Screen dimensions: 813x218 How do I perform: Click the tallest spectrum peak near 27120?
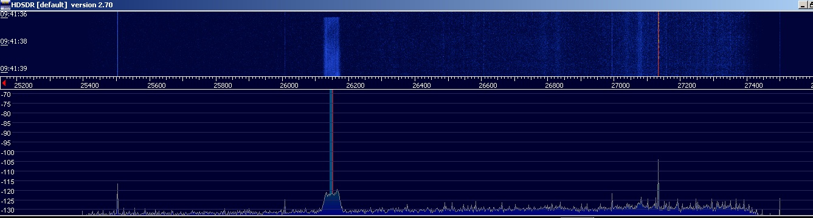tap(658, 182)
